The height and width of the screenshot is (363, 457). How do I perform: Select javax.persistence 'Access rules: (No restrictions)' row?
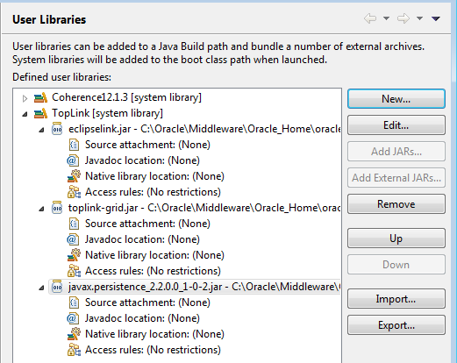pyautogui.click(x=153, y=350)
